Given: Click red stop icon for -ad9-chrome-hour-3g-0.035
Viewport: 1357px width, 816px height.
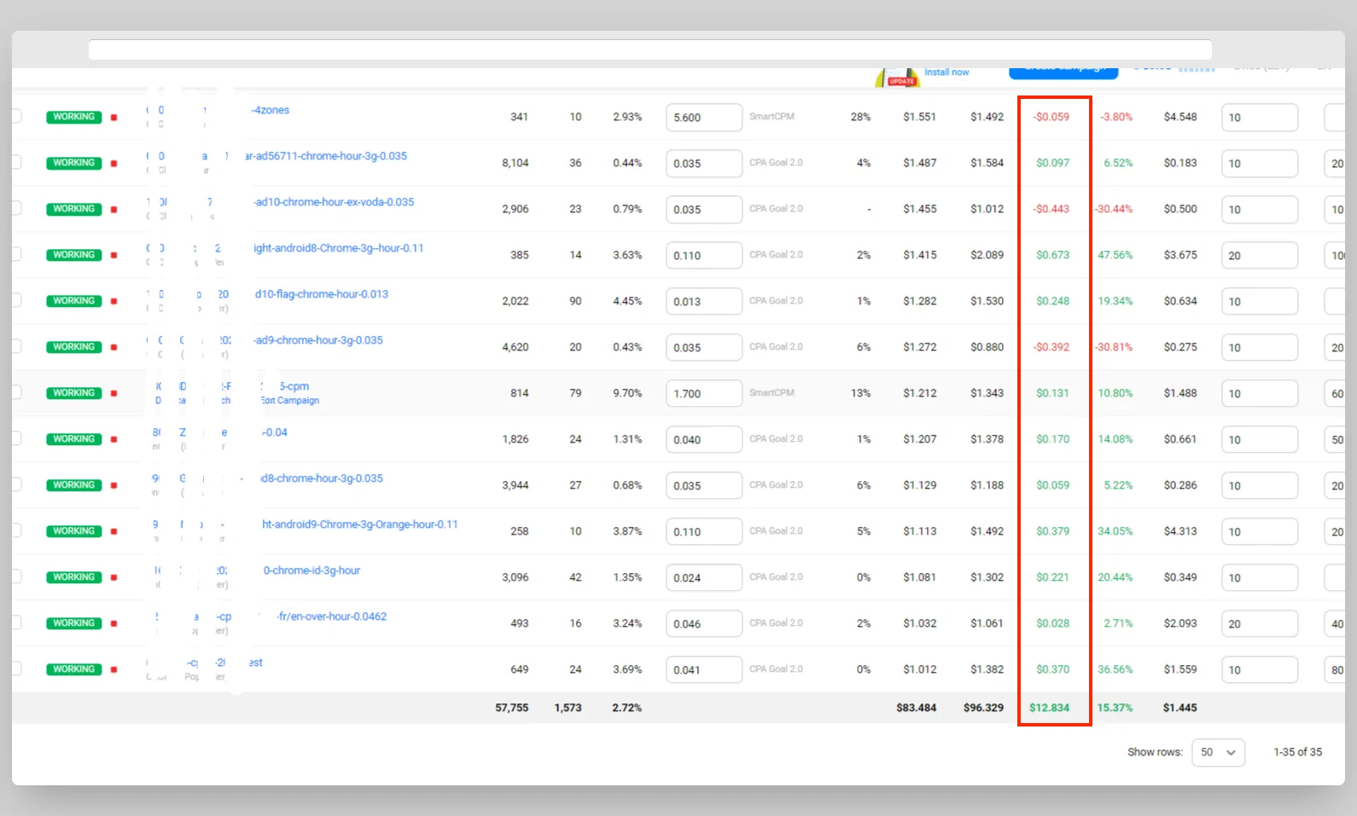Looking at the screenshot, I should (x=114, y=348).
